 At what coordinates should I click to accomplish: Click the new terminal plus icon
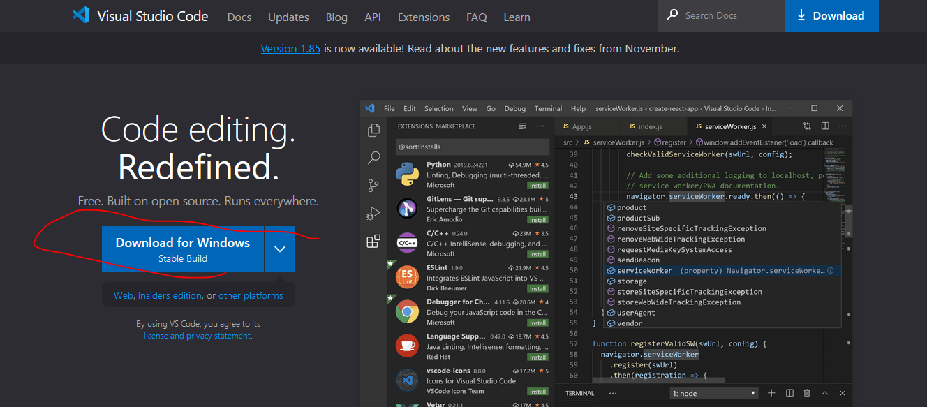point(771,393)
